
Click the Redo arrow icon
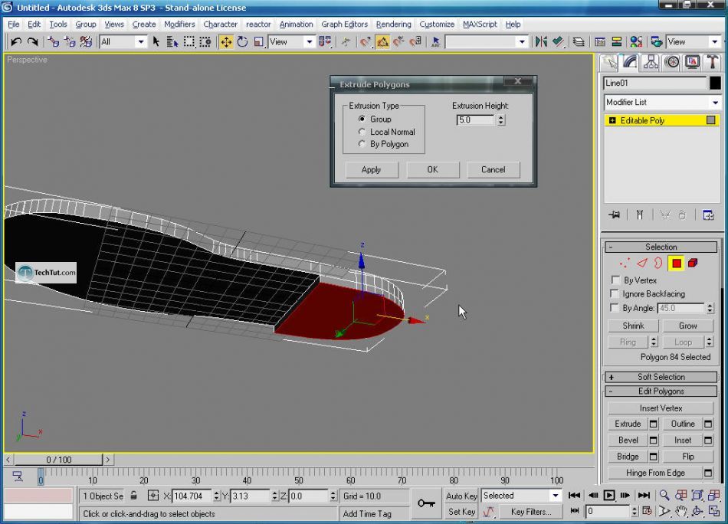(32, 42)
